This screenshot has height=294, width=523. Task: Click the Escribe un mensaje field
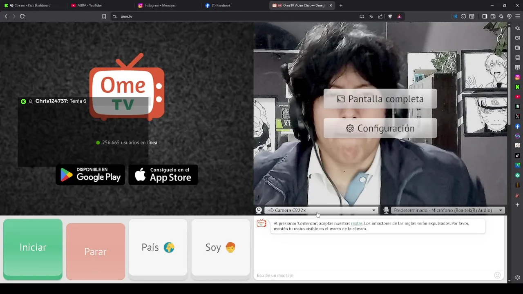click(x=374, y=275)
